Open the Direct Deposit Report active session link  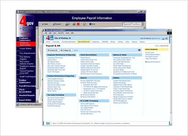click(x=153, y=55)
